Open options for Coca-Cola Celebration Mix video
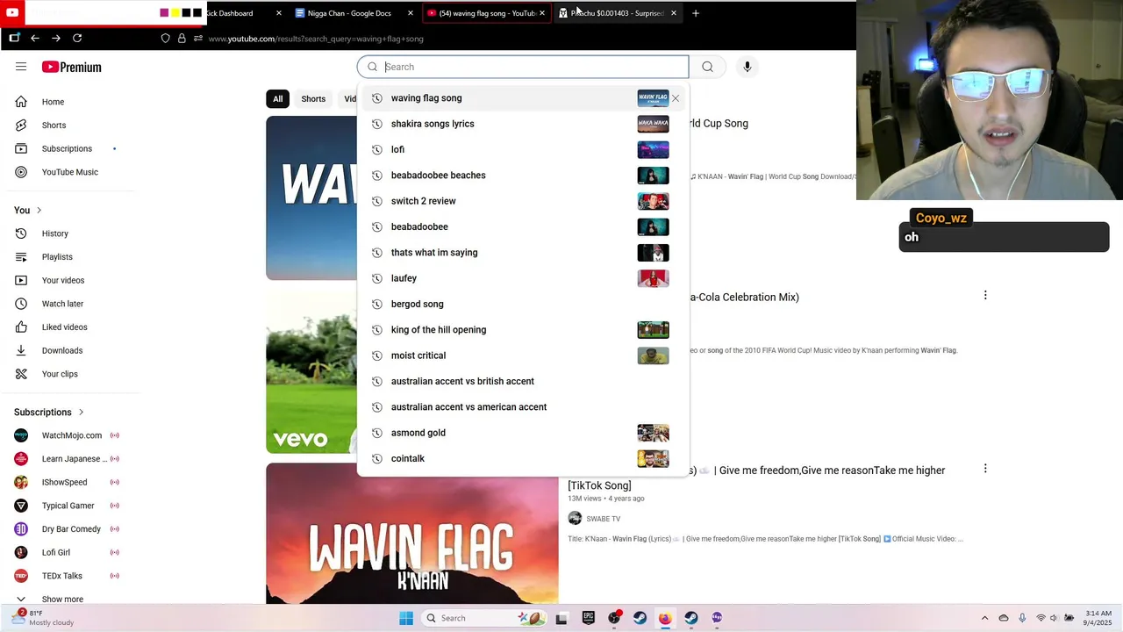This screenshot has width=1123, height=632. pos(985,296)
